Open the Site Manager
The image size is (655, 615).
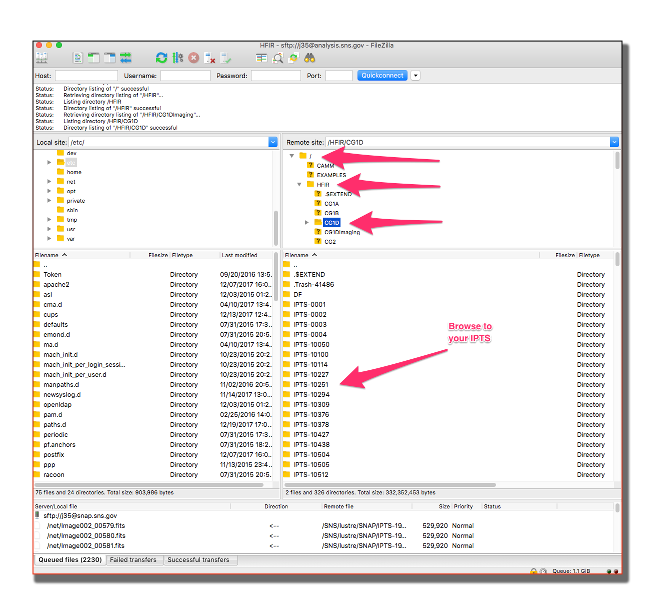(x=41, y=58)
